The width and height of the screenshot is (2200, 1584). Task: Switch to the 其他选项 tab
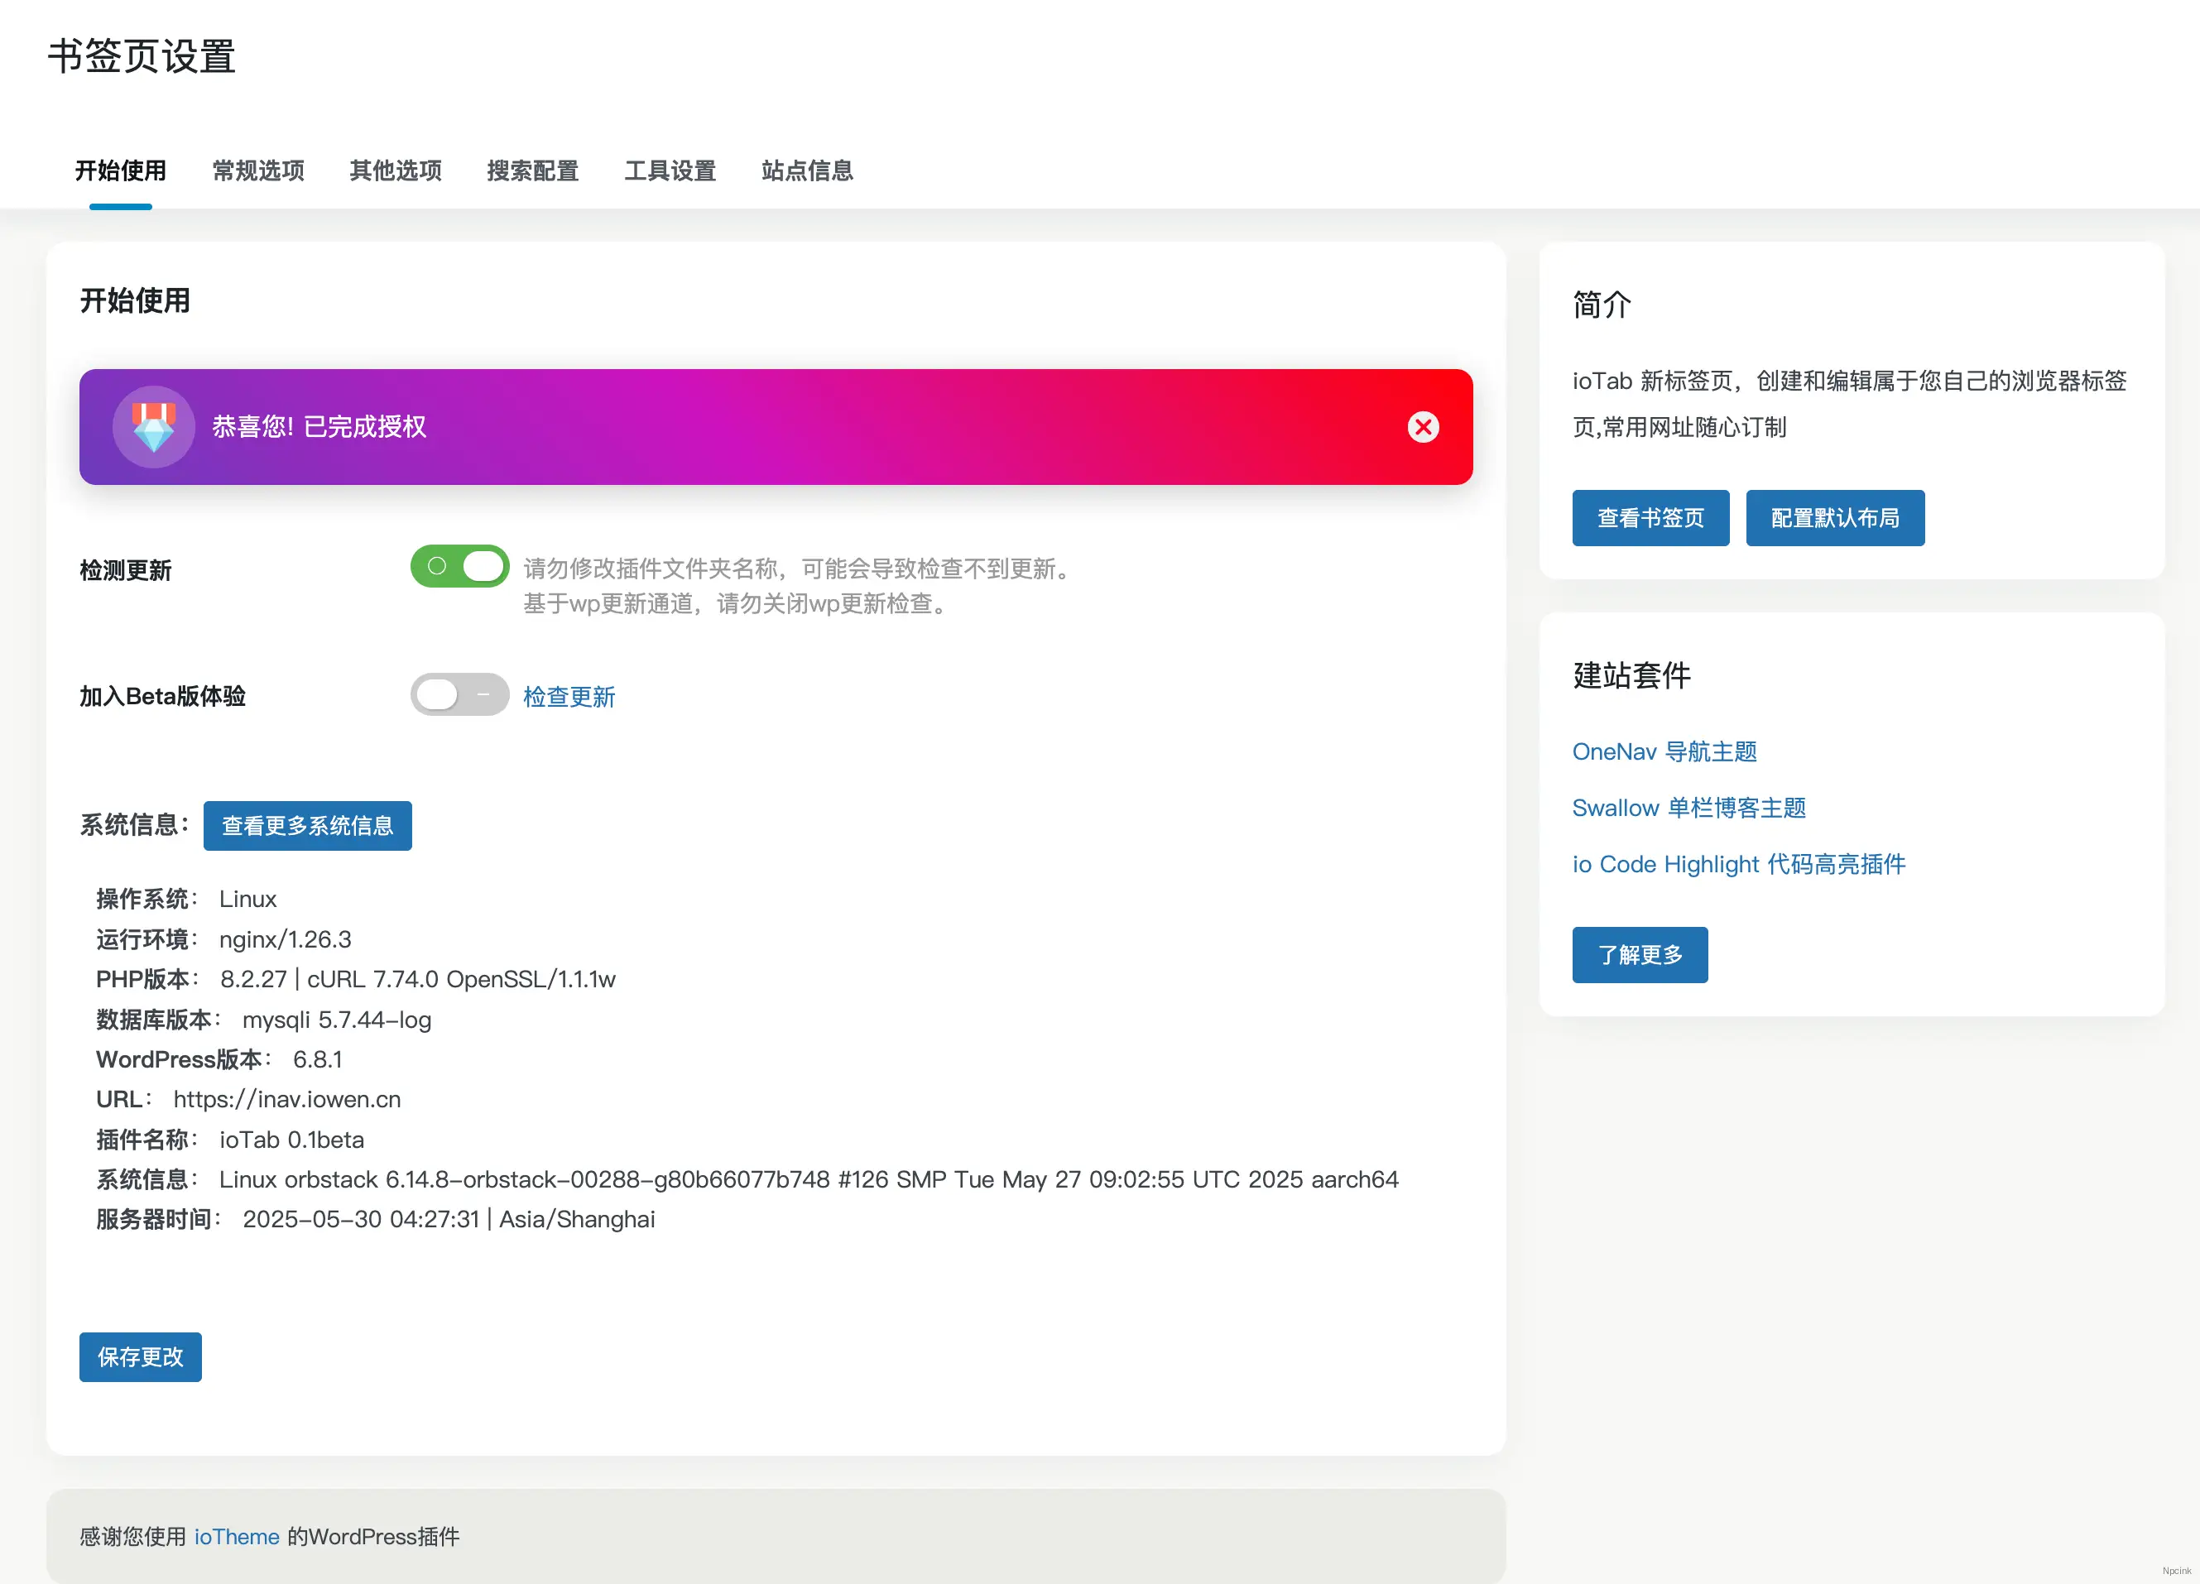395,170
